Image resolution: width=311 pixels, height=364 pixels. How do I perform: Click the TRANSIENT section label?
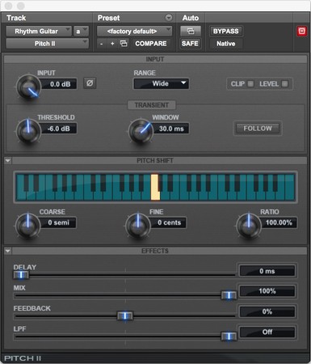click(x=152, y=105)
